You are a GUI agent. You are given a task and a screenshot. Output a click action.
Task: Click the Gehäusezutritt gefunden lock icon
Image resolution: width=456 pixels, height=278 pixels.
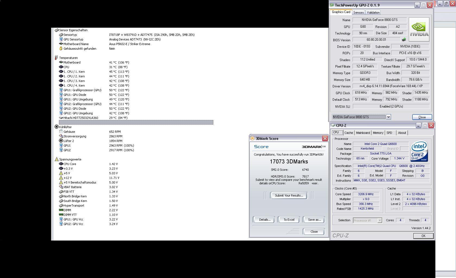tap(61, 49)
